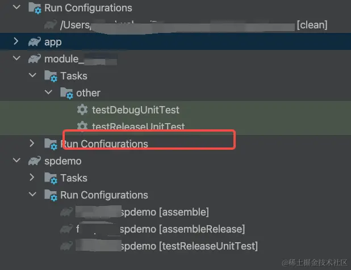Select the testReleaseUnitTest task
This screenshot has width=351, height=270.
click(138, 126)
